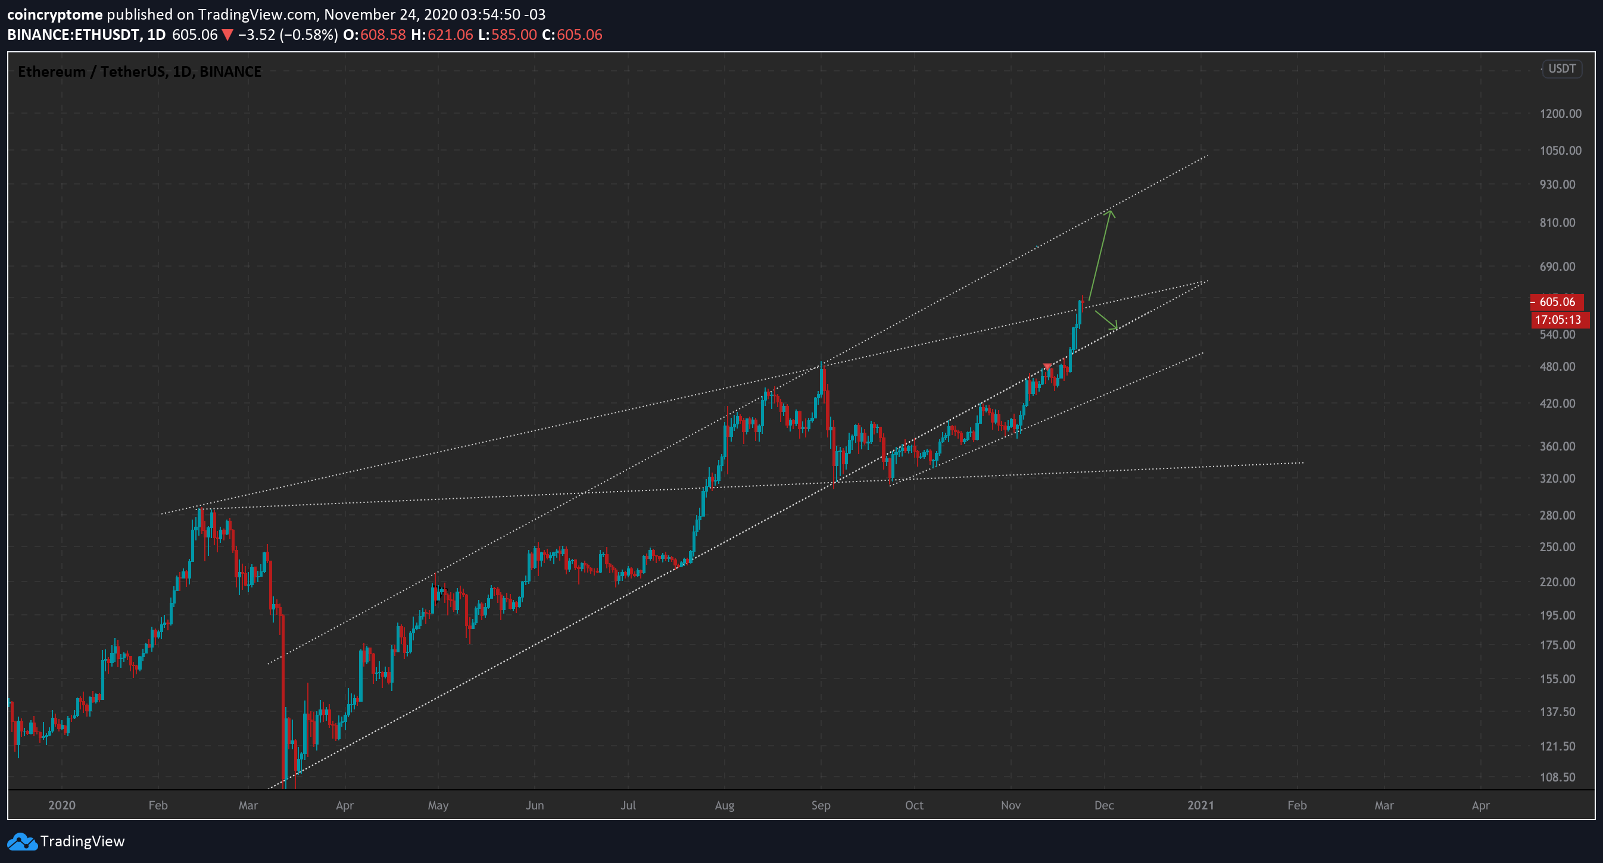Click the first Apr label on time axis
This screenshot has height=863, width=1603.
coord(345,806)
